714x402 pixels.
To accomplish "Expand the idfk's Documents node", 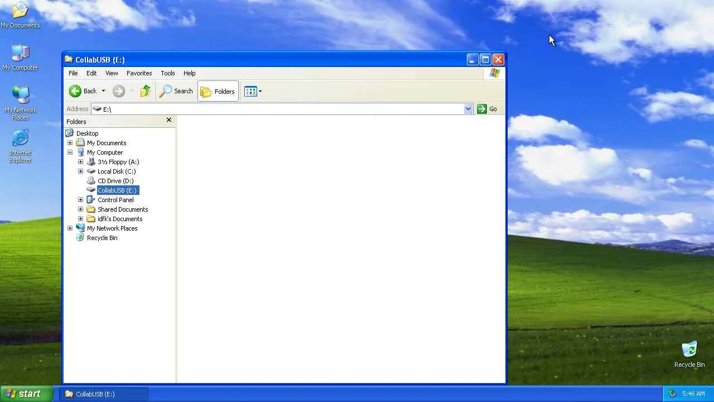I will coord(80,219).
